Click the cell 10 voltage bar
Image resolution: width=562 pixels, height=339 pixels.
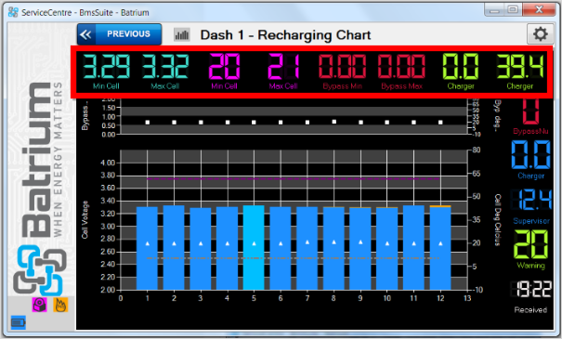(x=387, y=248)
